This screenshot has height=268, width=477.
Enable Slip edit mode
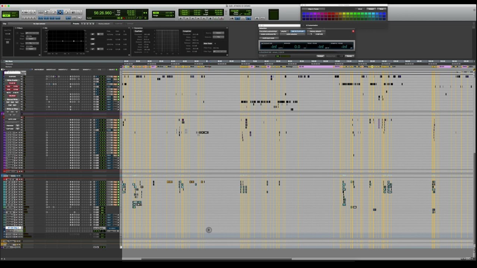[6, 16]
